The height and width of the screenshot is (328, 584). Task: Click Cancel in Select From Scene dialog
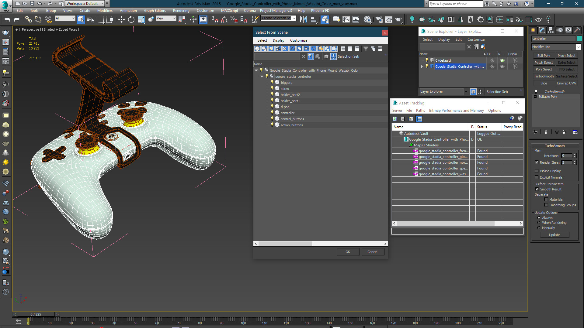click(372, 252)
